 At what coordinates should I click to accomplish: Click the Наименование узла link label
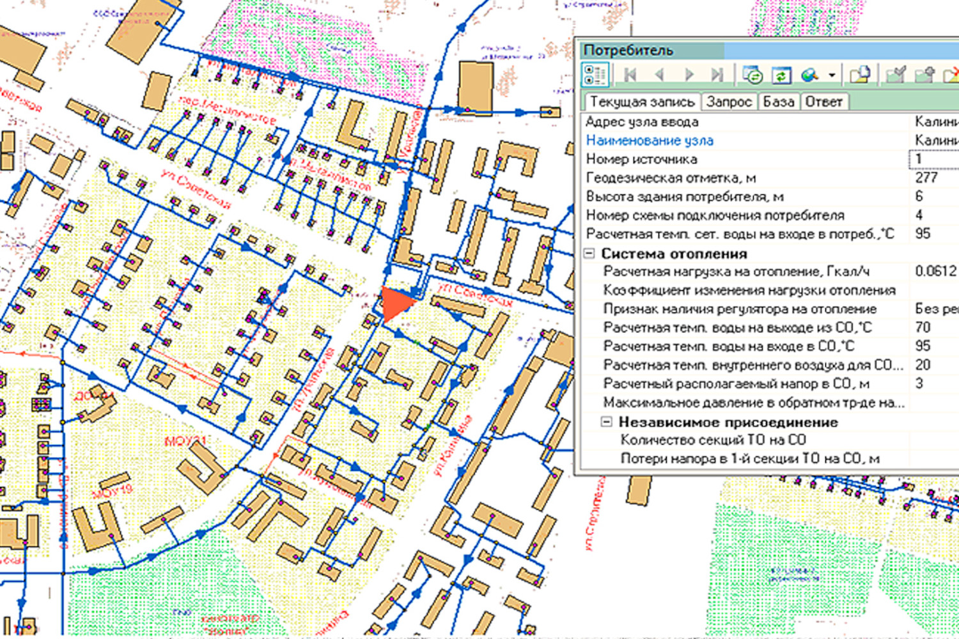pos(650,141)
